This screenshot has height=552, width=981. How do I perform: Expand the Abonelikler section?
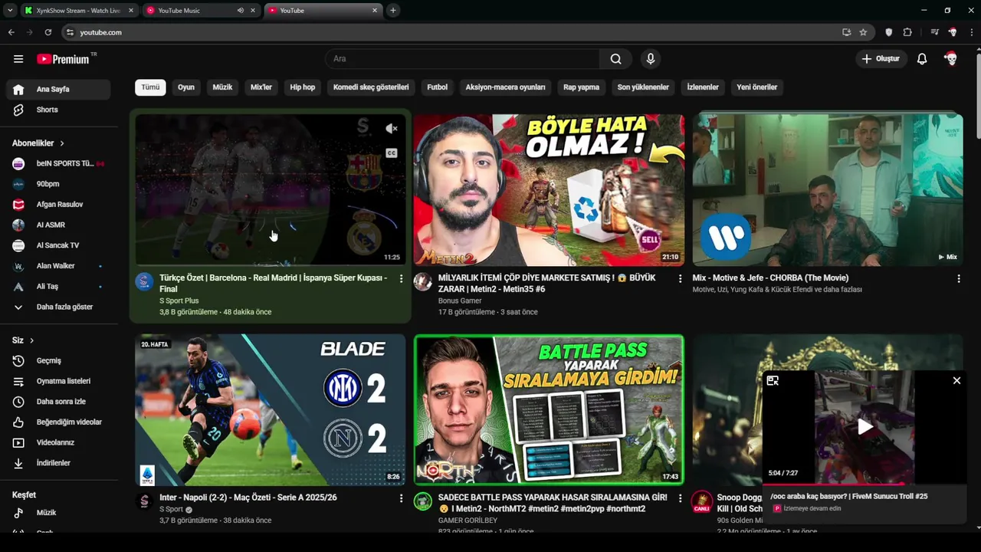pos(38,143)
